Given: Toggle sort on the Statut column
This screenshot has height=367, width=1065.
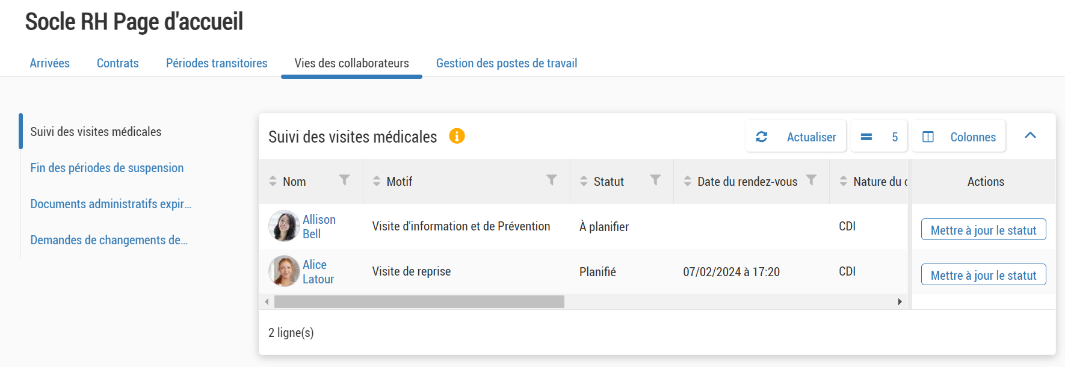Looking at the screenshot, I should 582,180.
